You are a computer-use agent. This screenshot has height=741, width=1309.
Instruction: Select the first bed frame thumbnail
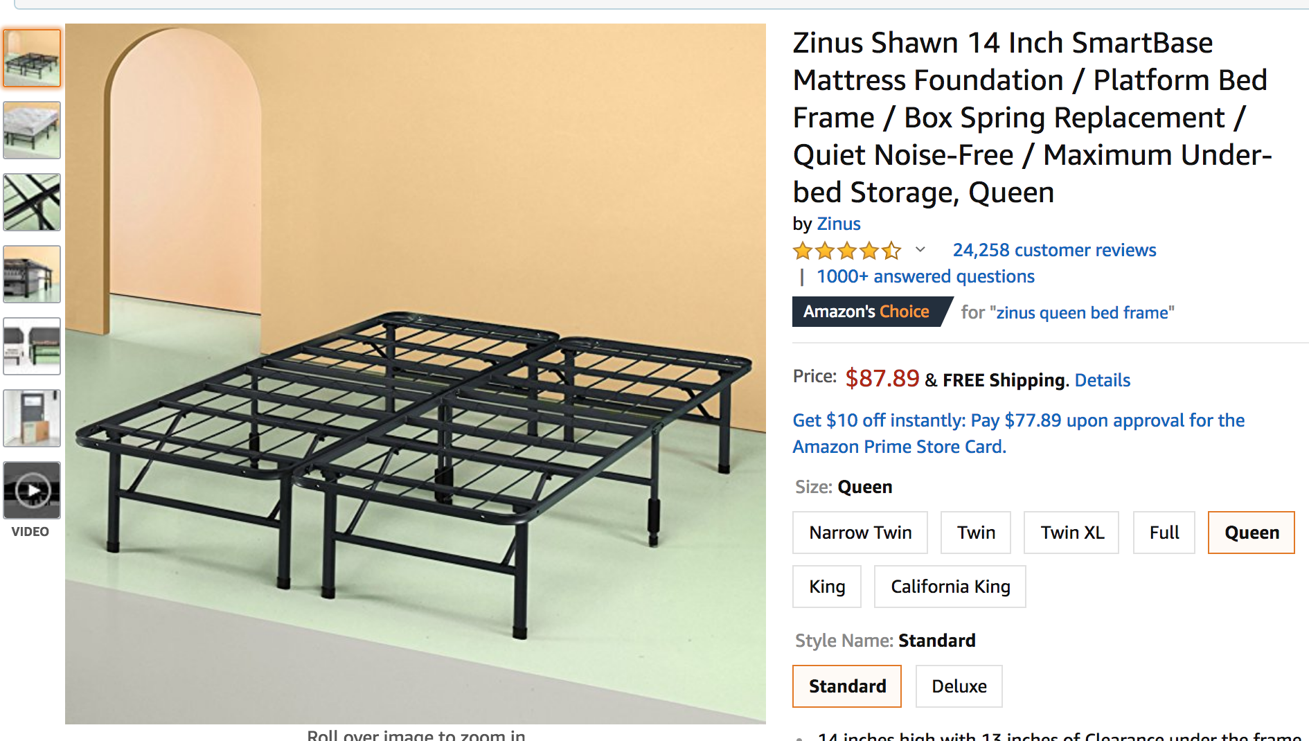point(32,58)
